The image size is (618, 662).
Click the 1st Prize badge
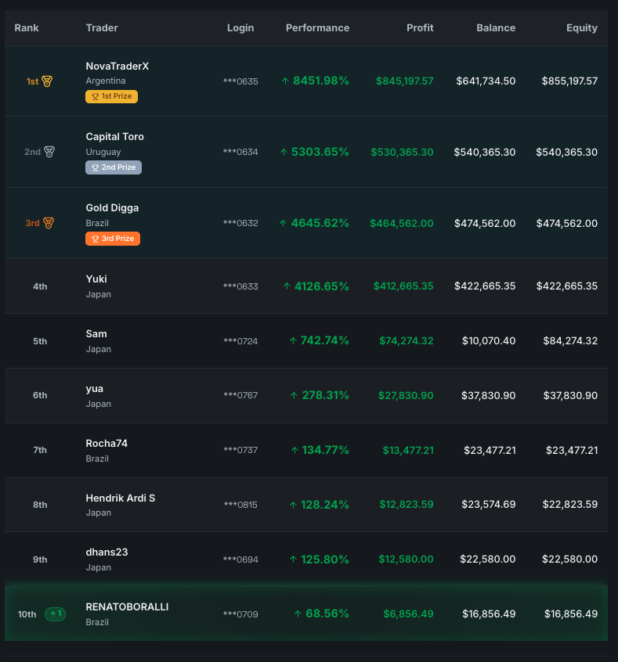(x=111, y=97)
